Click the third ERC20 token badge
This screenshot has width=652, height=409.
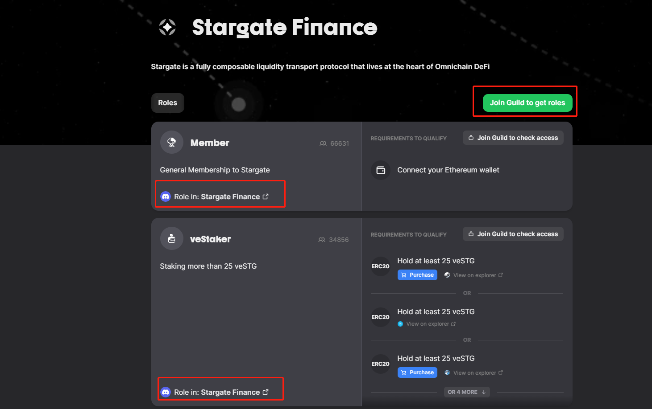click(381, 364)
